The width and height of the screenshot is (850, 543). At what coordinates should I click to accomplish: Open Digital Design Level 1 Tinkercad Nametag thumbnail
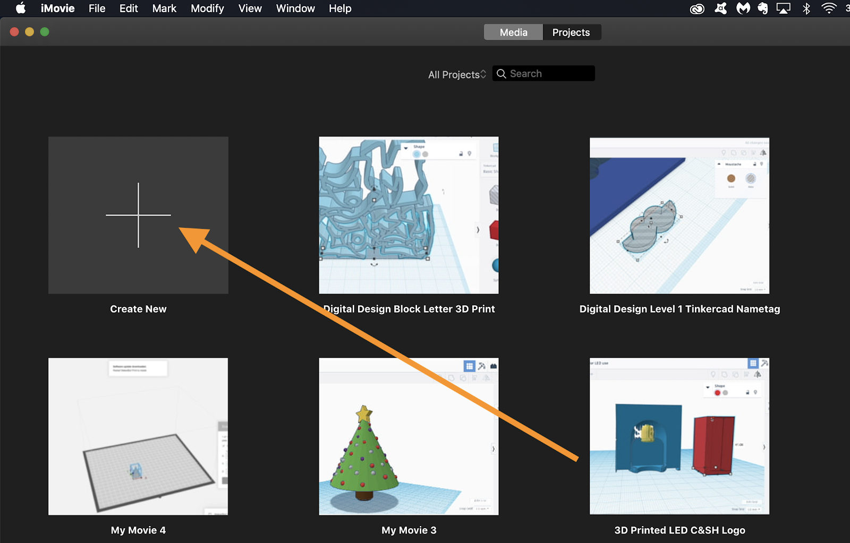[679, 216]
